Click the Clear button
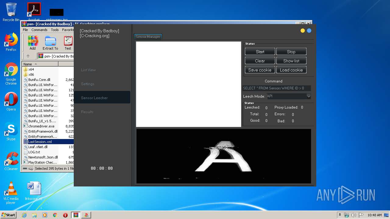The width and height of the screenshot is (390, 219). 260,61
